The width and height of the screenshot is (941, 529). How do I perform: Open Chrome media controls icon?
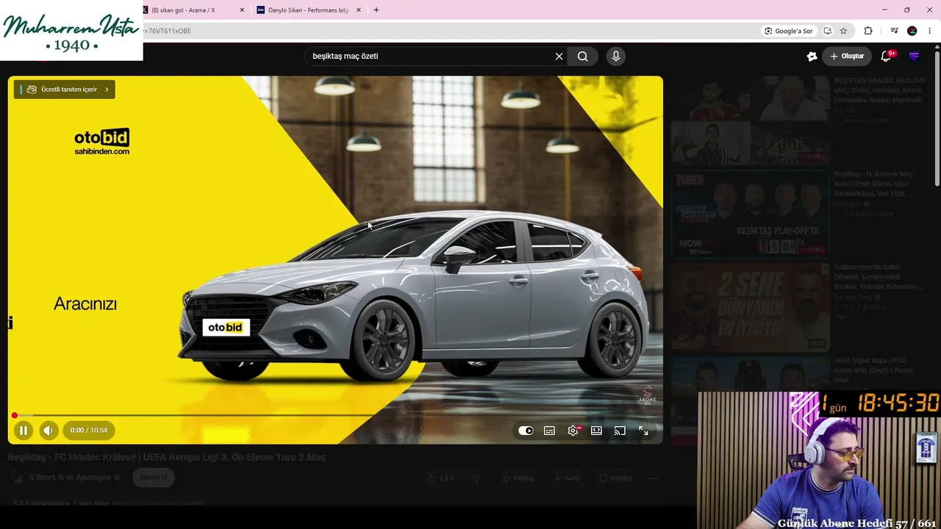[894, 31]
